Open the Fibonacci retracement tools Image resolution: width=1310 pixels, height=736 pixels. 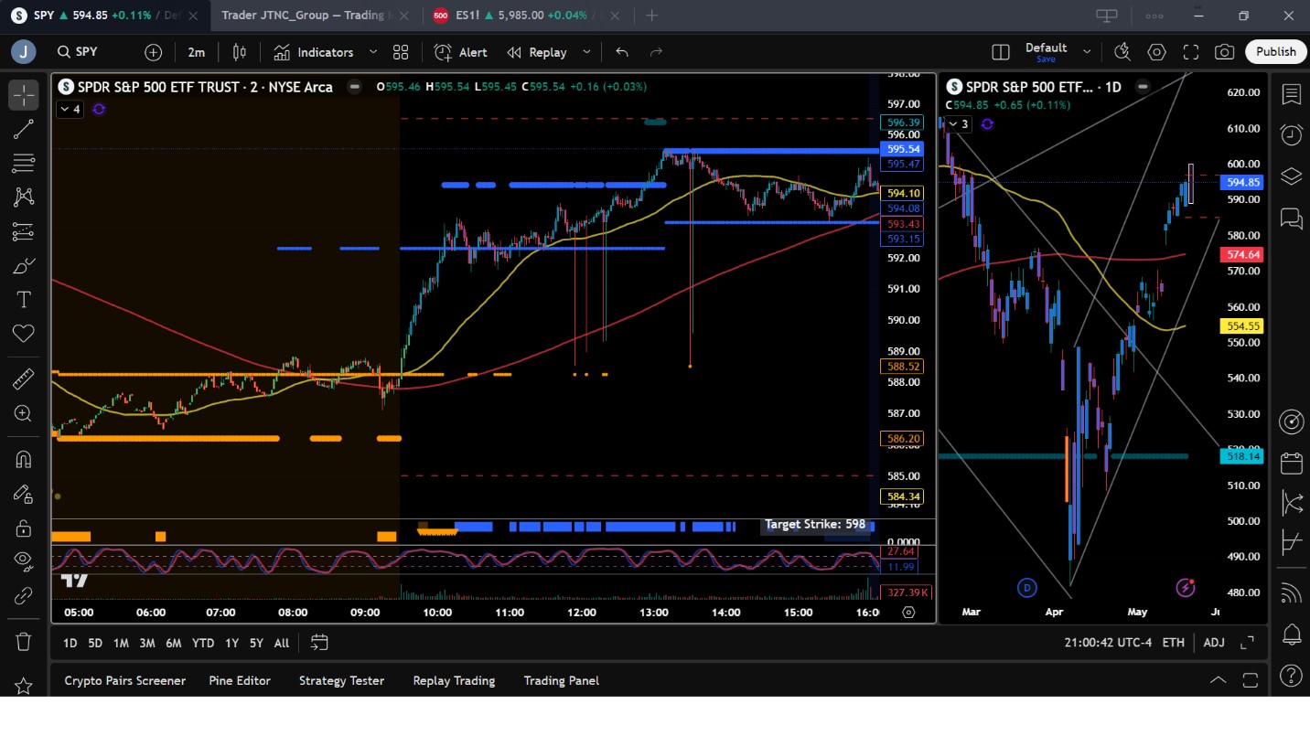point(24,164)
